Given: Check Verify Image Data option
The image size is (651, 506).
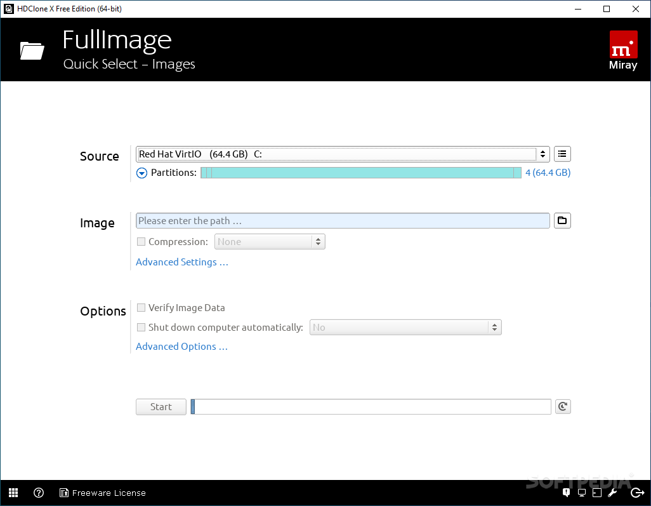Looking at the screenshot, I should 141,307.
